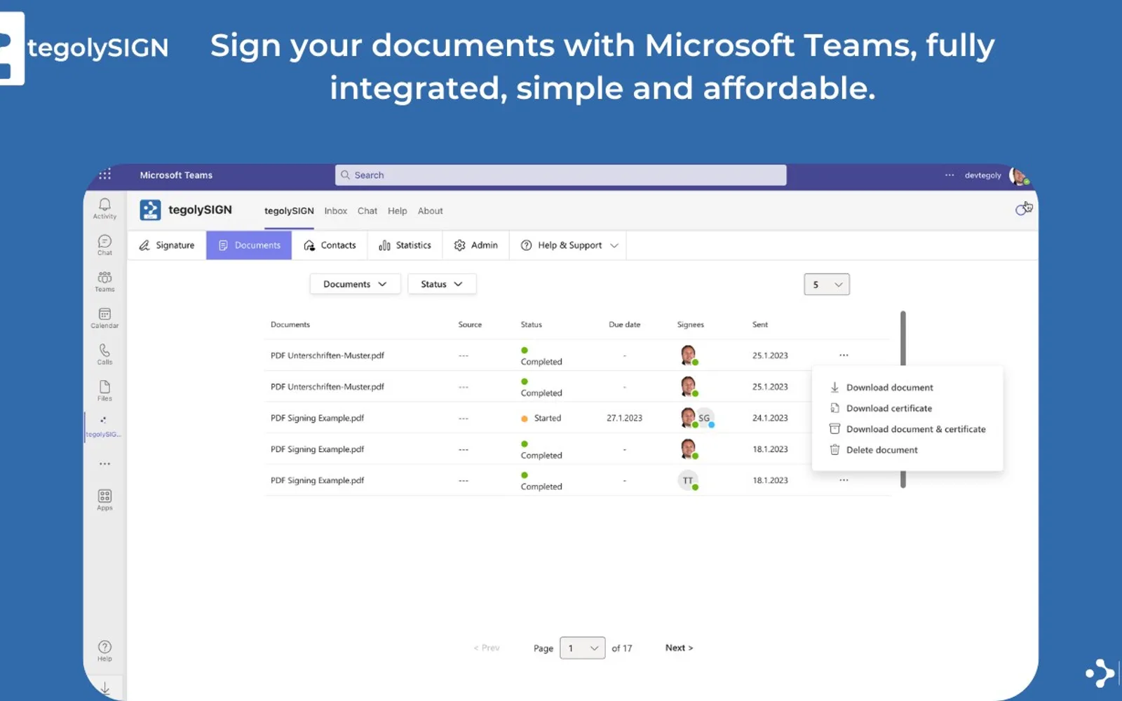This screenshot has height=701, width=1122.
Task: Open more apps ellipsis in sidebar
Action: (x=104, y=464)
